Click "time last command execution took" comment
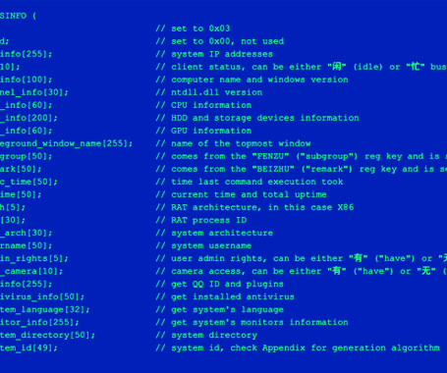The width and height of the screenshot is (447, 373). 250,182
